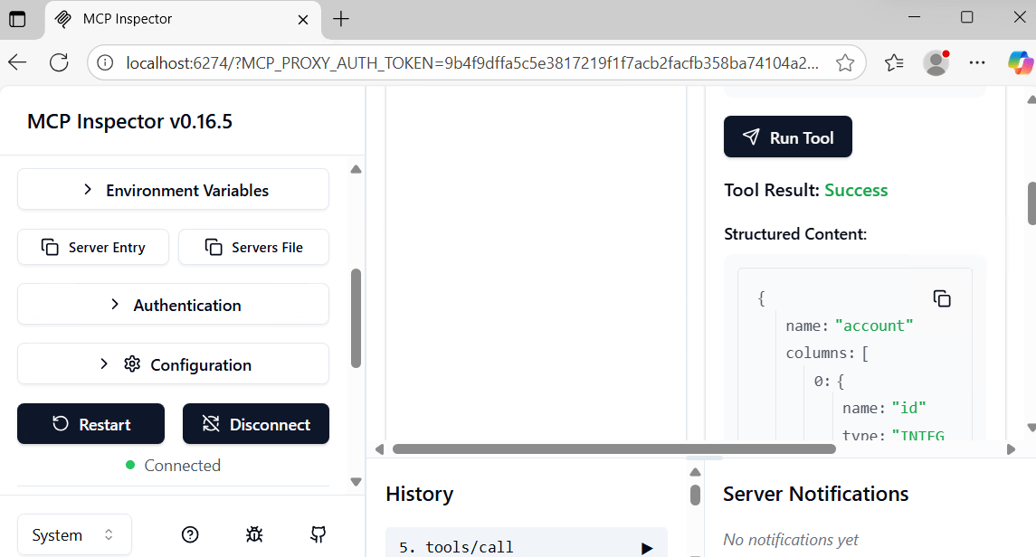Click the browser profile avatar
The image size is (1036, 557).
pyautogui.click(x=936, y=62)
